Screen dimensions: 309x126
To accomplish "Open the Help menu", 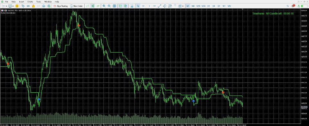I will click(57, 2).
